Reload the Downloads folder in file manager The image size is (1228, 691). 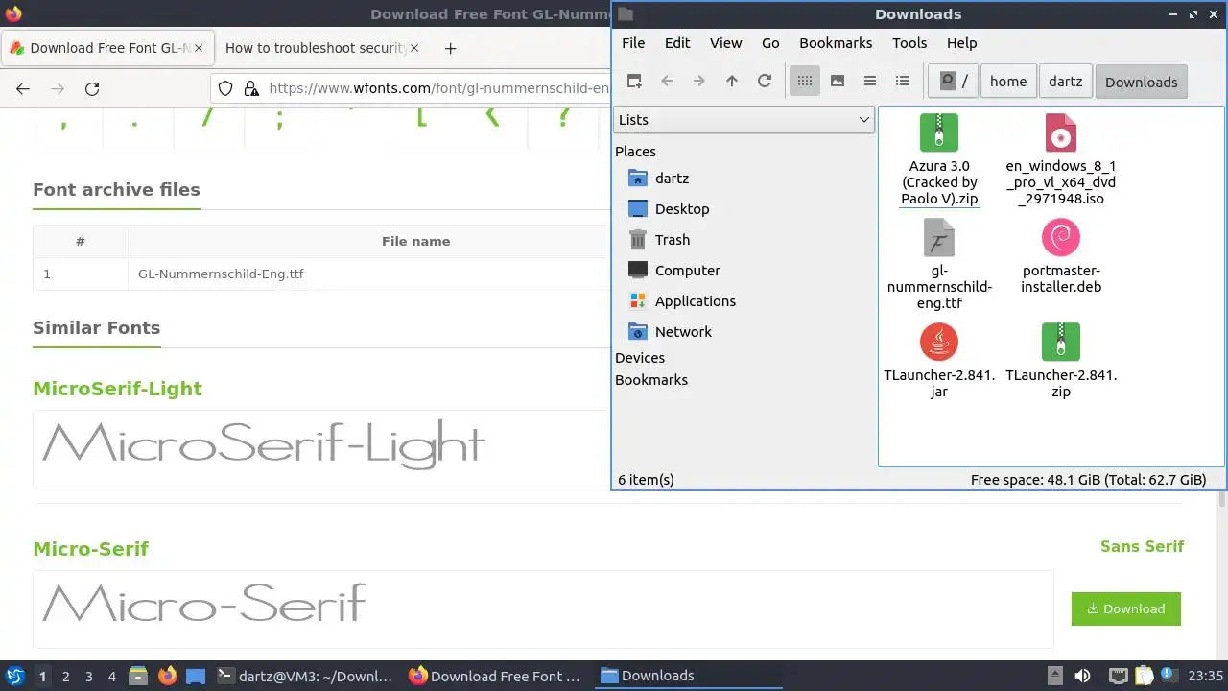click(765, 82)
